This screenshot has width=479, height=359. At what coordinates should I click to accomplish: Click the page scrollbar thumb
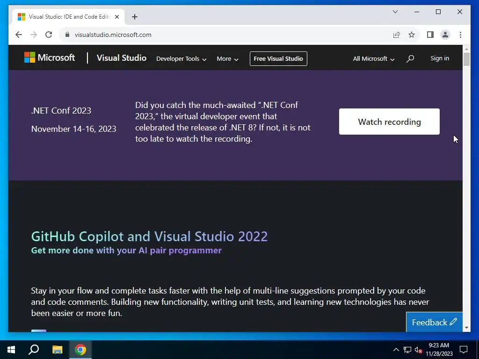[x=466, y=59]
